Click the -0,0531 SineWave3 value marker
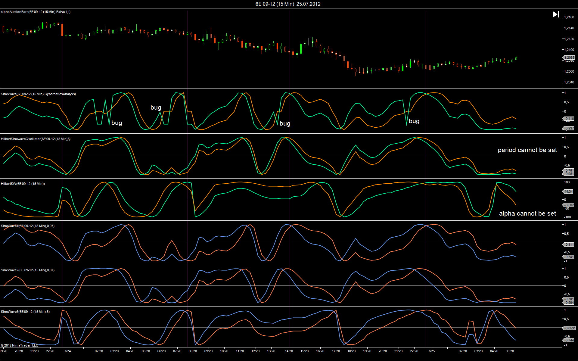This screenshot has width=578, height=361. coord(569,328)
